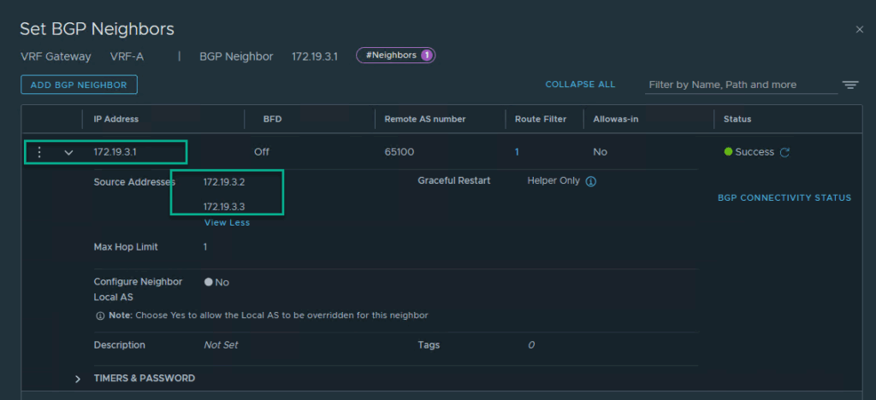The height and width of the screenshot is (400, 876).
Task: Click the Remote AS number column header
Action: tap(424, 119)
